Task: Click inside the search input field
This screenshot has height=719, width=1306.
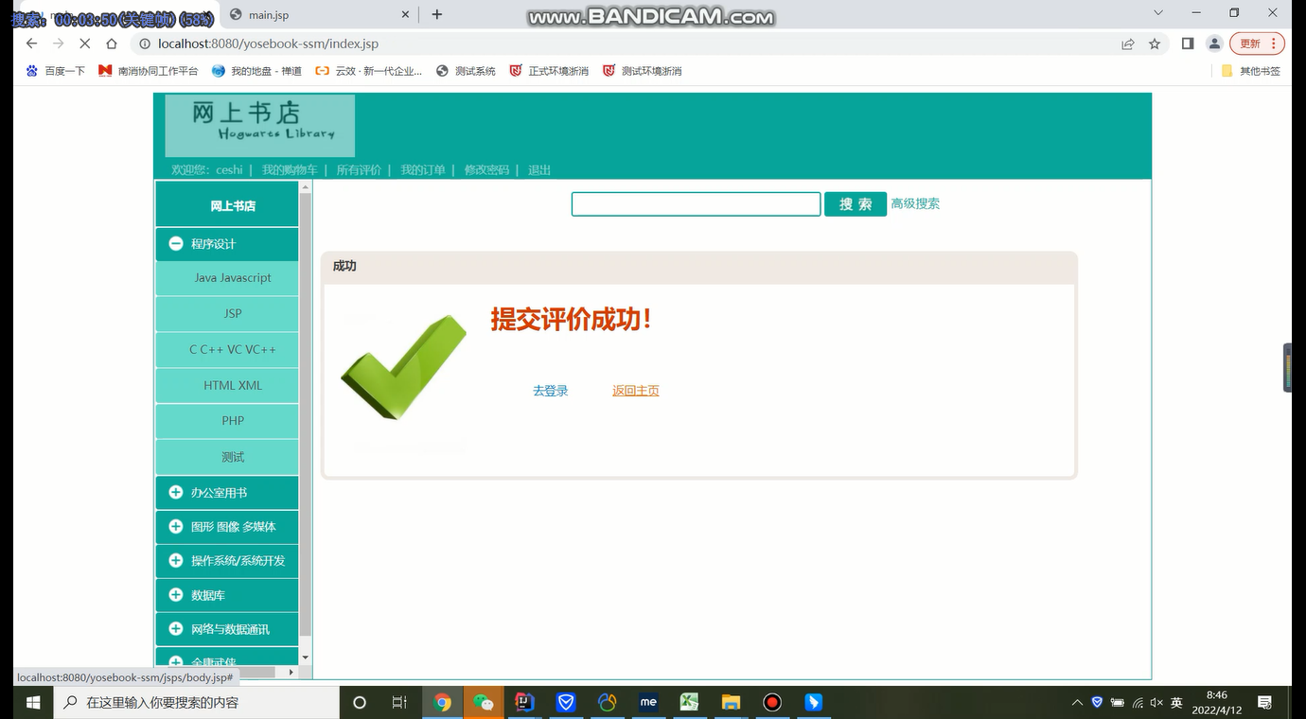Action: (696, 203)
